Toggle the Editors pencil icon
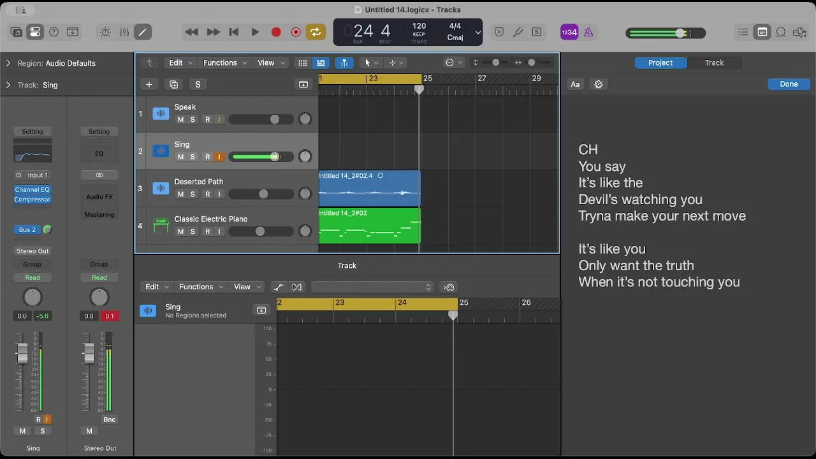Image resolution: width=816 pixels, height=459 pixels. click(143, 32)
